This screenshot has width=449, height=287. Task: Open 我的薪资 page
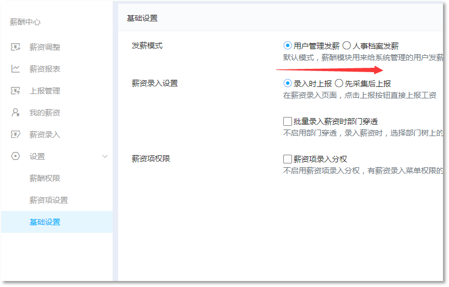45,113
